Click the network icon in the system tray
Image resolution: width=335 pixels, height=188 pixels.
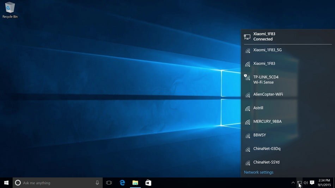click(299, 183)
